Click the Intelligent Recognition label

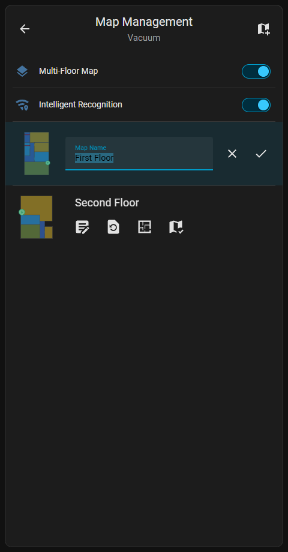click(x=80, y=104)
